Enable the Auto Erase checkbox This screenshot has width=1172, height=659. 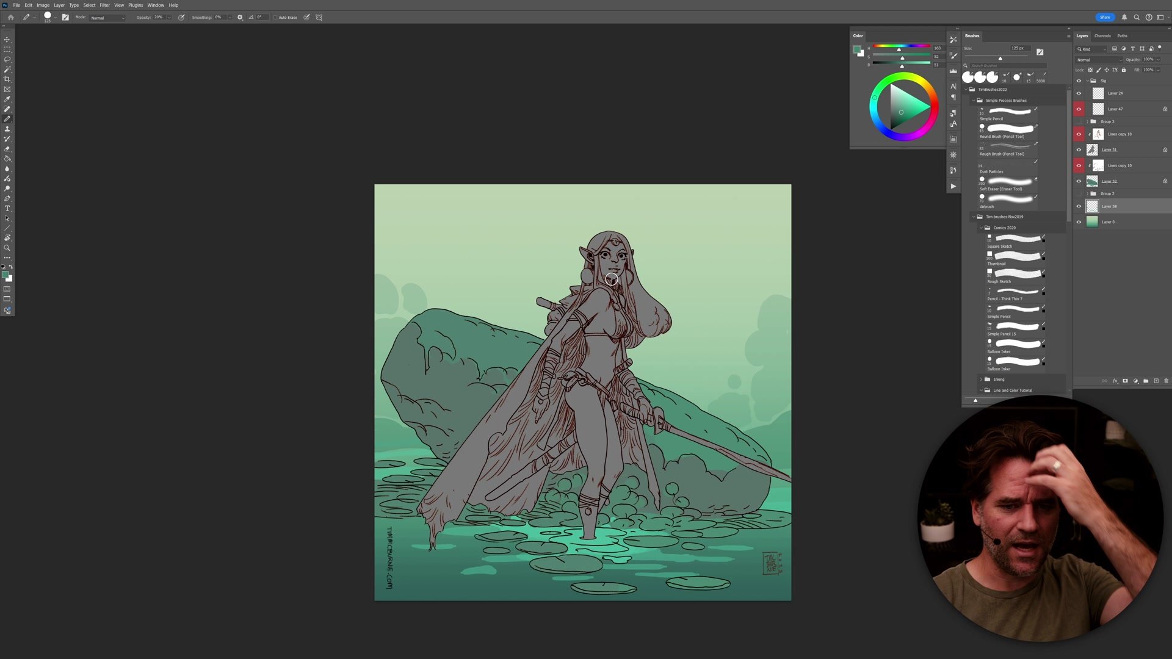[275, 17]
